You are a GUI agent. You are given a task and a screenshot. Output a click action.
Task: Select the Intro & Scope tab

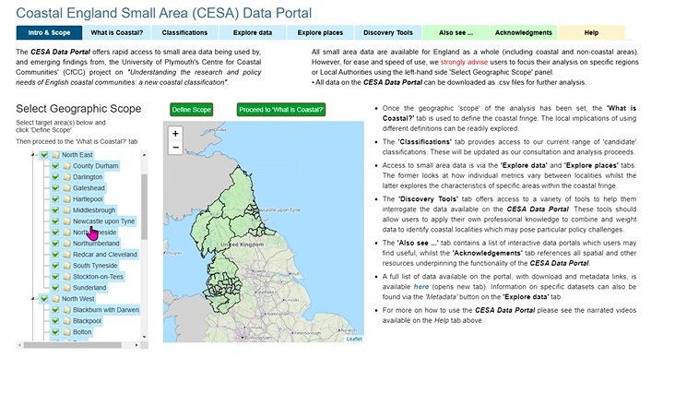click(x=49, y=32)
